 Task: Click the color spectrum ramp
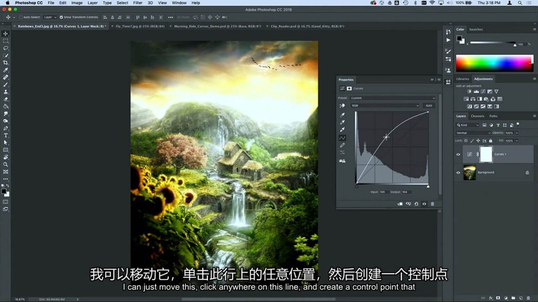(494, 63)
